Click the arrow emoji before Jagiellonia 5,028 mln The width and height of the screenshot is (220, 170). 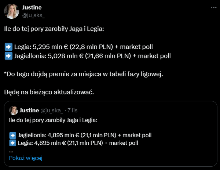[x=8, y=56]
